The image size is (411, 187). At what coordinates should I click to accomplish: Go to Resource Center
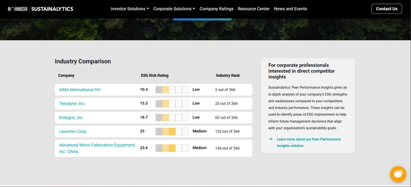254,9
